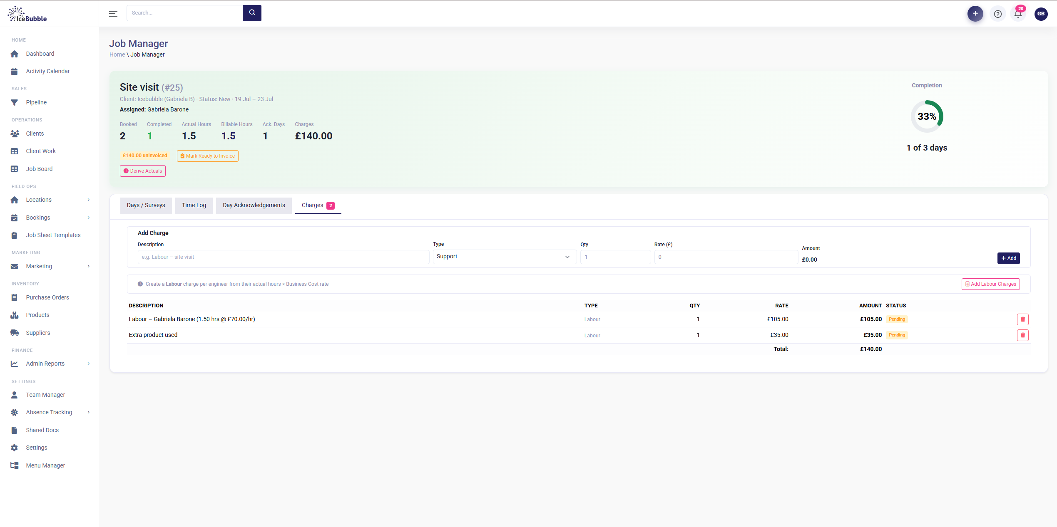Open the notifications bell icon

tap(1018, 14)
